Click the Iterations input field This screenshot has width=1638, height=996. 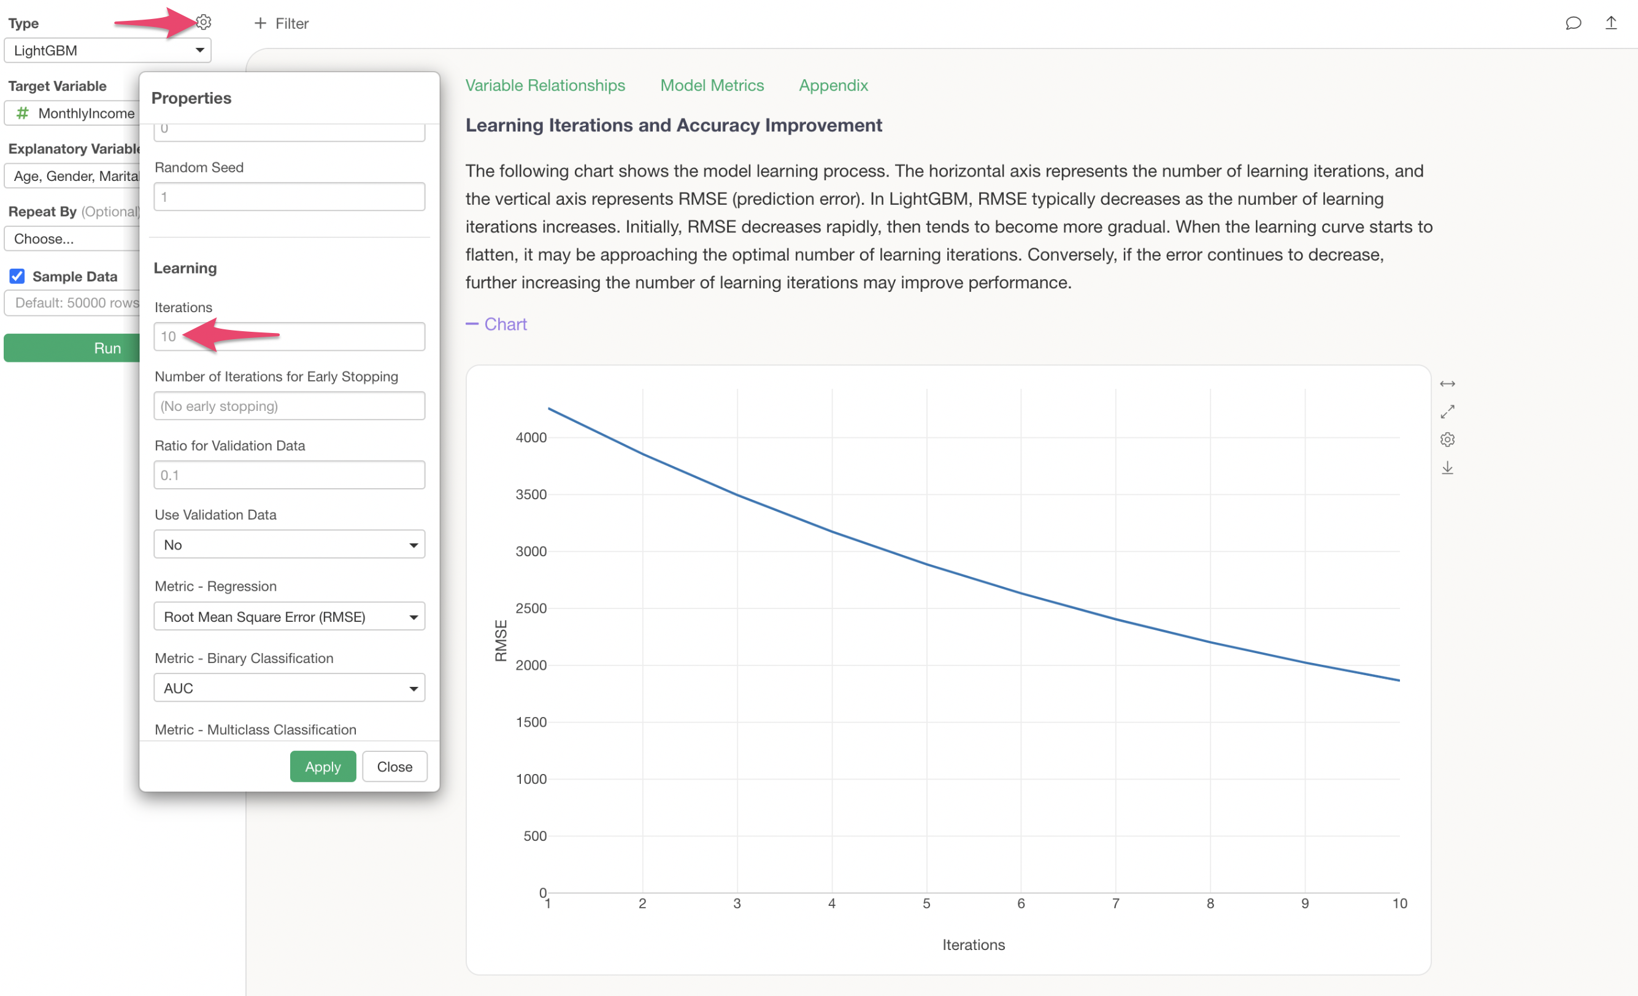(x=288, y=337)
